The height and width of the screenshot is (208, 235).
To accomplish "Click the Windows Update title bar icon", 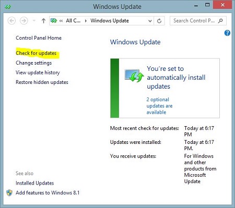I will point(7,7).
